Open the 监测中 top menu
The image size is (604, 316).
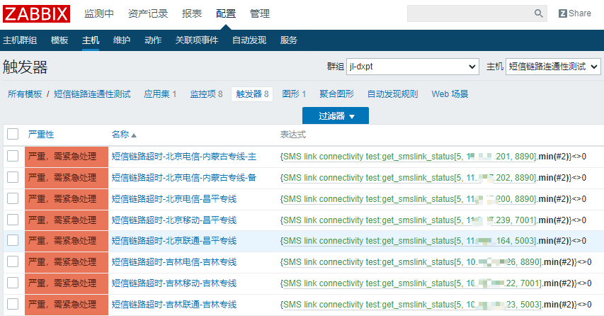pos(98,13)
